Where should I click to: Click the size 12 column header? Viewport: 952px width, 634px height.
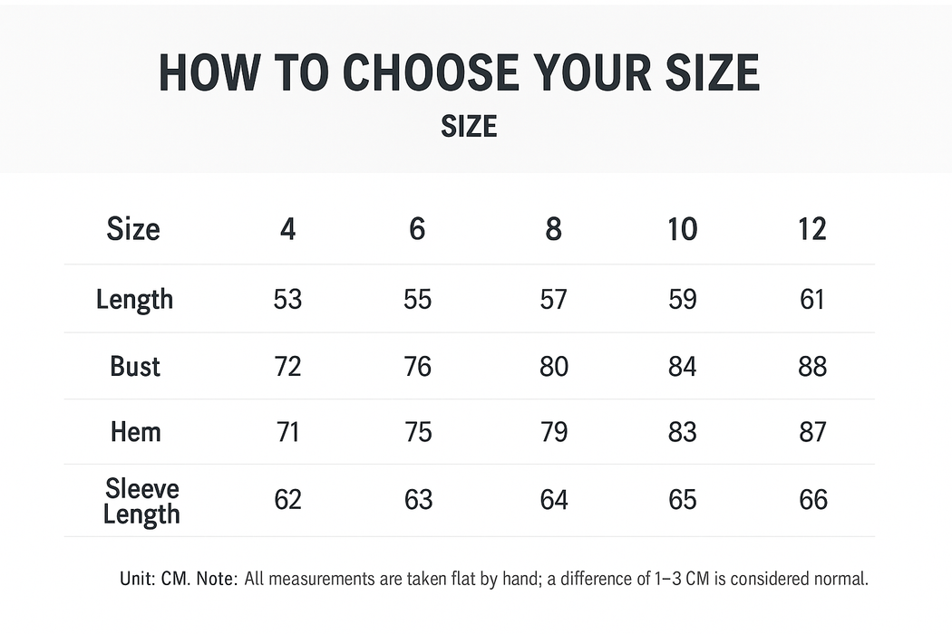click(812, 230)
